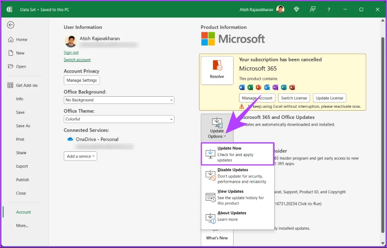Click the diamond premium icon
This screenshot has width=387, height=248.
pyautogui.click(x=297, y=9)
